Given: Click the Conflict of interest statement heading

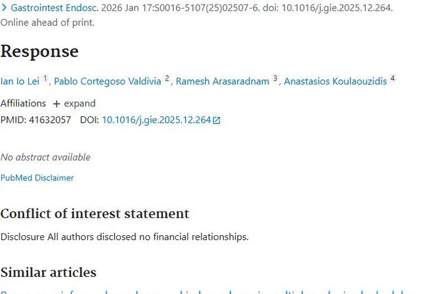Looking at the screenshot, I should pos(95,213).
